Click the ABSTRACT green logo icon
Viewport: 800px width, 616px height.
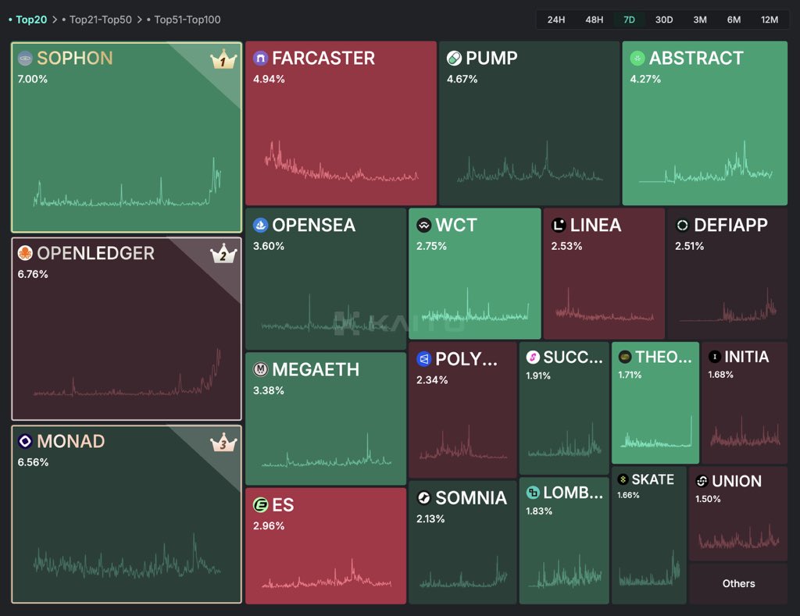pos(637,58)
